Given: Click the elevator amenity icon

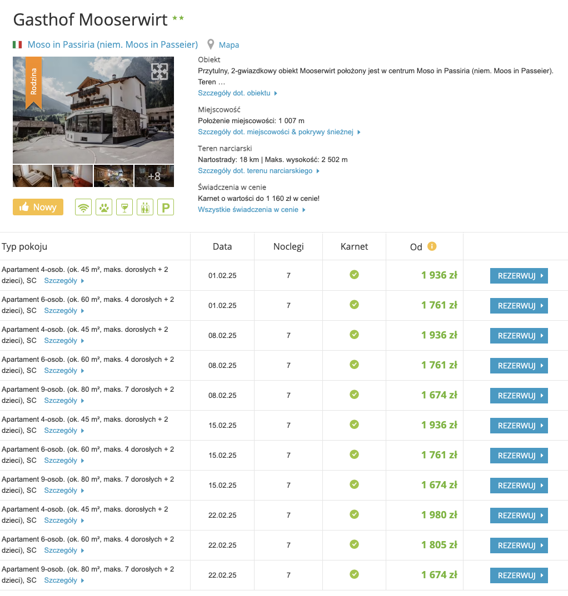Looking at the screenshot, I should [x=145, y=207].
